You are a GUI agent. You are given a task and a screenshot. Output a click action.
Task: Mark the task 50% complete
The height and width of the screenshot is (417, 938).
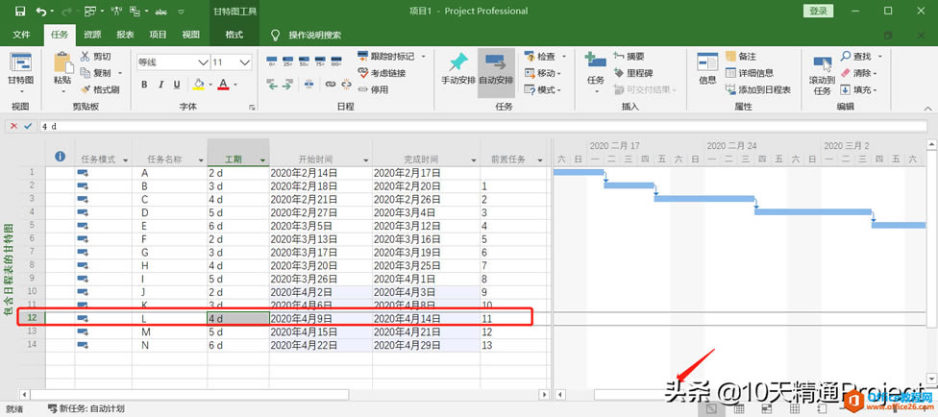pos(310,60)
